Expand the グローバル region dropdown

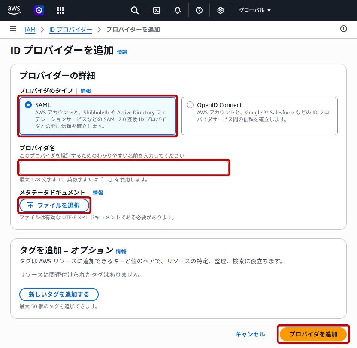[254, 10]
